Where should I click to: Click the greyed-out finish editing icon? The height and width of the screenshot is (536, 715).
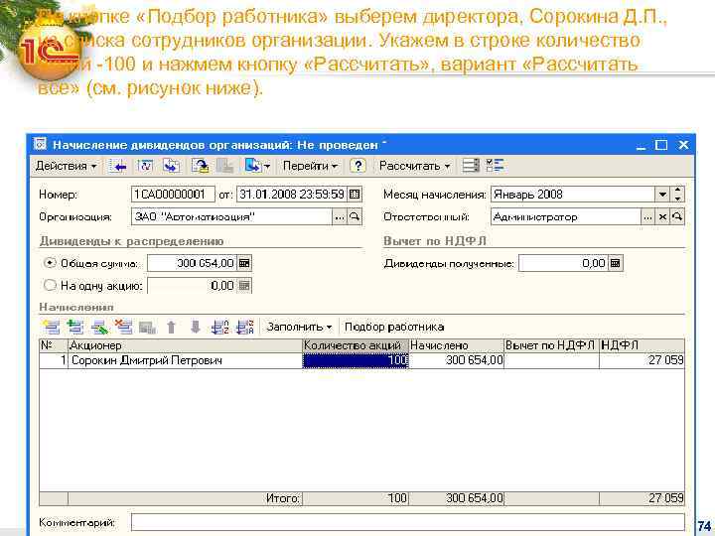coord(147,327)
